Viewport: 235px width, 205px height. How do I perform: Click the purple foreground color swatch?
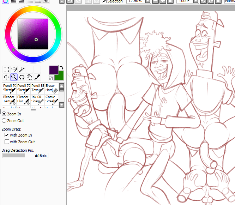(53, 69)
